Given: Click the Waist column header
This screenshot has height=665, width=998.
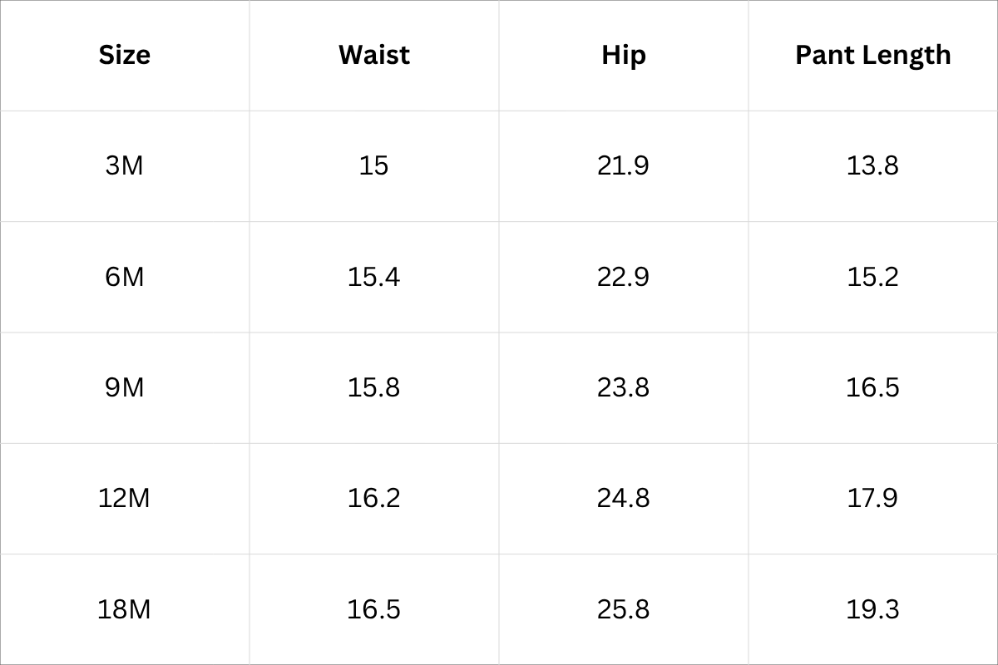Looking at the screenshot, I should 374,55.
